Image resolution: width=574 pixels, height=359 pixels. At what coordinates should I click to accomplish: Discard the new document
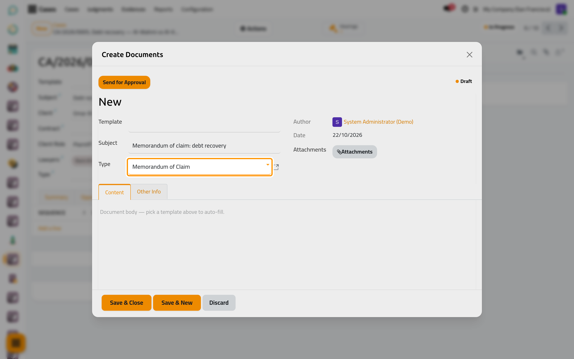pos(219,303)
